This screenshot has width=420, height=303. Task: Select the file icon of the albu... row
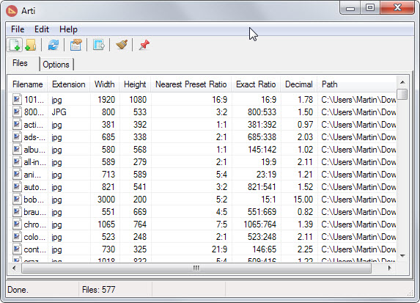click(17, 150)
